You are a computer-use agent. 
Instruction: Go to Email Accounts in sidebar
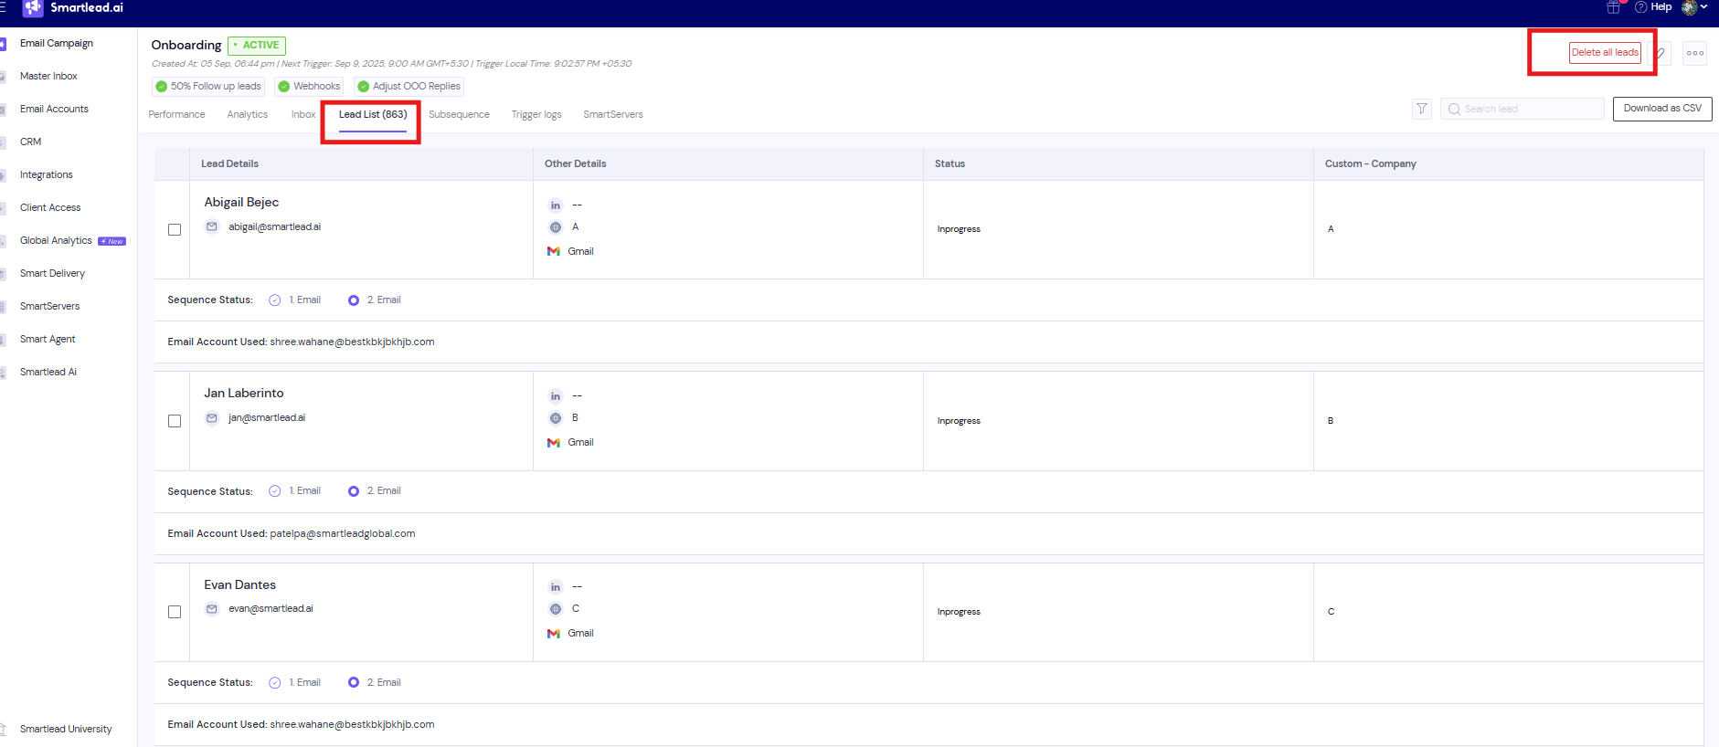(54, 109)
